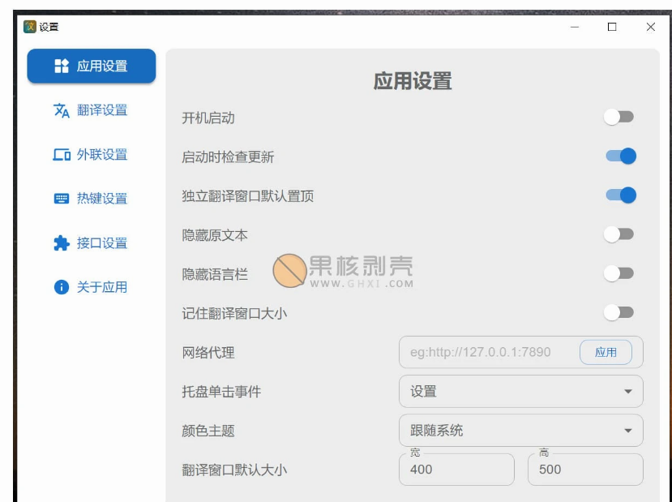672x502 pixels.
Task: Enable the 隐藏语言栏 switch
Action: tap(618, 273)
